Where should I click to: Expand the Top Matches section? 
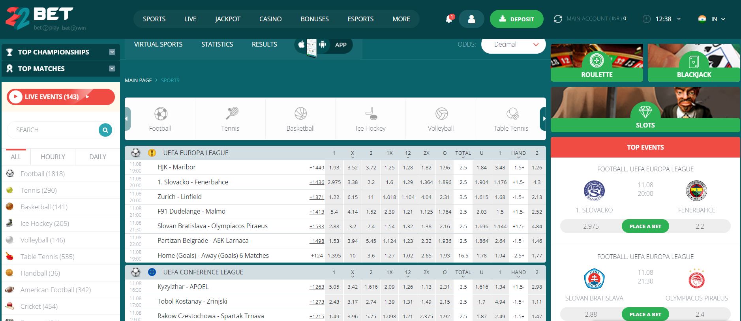click(x=112, y=69)
